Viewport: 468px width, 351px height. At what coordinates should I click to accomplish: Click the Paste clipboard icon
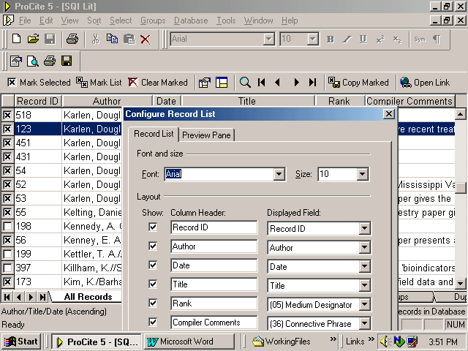129,39
